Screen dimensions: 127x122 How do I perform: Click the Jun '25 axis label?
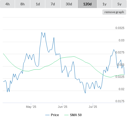pyautogui.click(x=62, y=107)
